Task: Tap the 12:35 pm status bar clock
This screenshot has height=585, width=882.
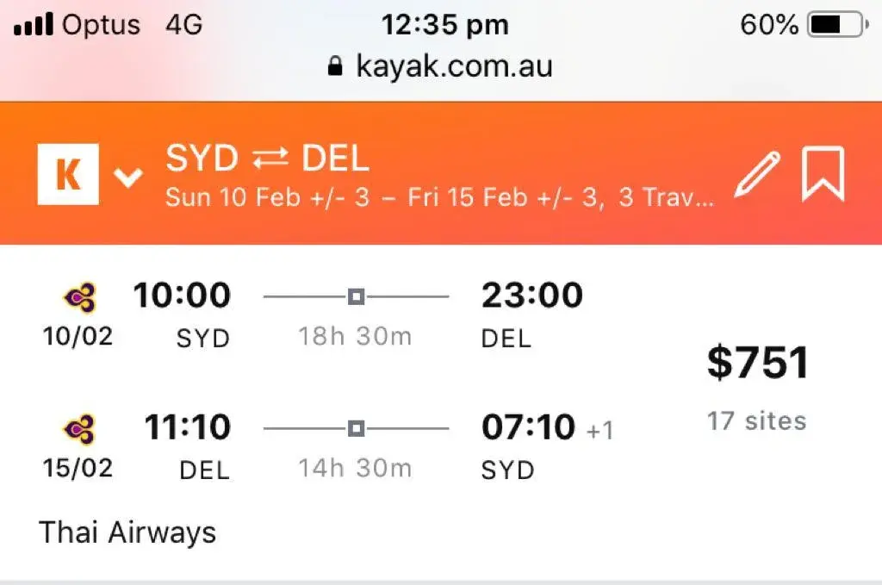Action: coord(444,25)
